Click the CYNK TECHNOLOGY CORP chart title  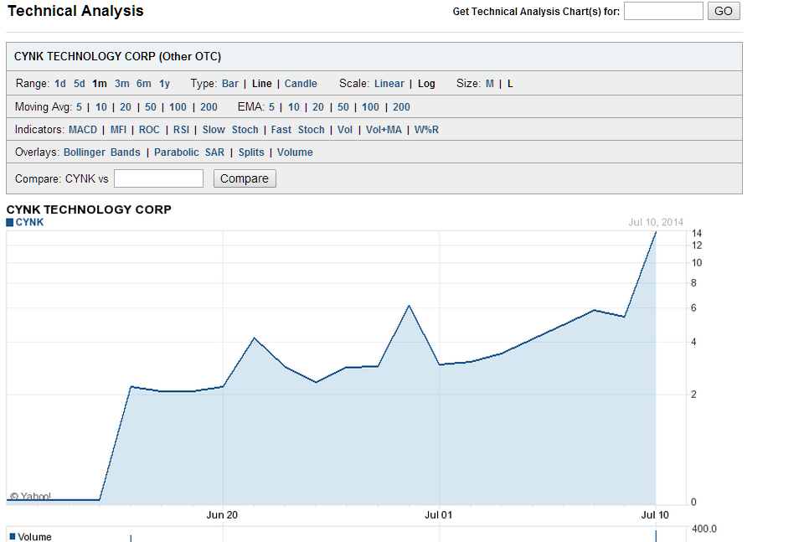point(89,209)
